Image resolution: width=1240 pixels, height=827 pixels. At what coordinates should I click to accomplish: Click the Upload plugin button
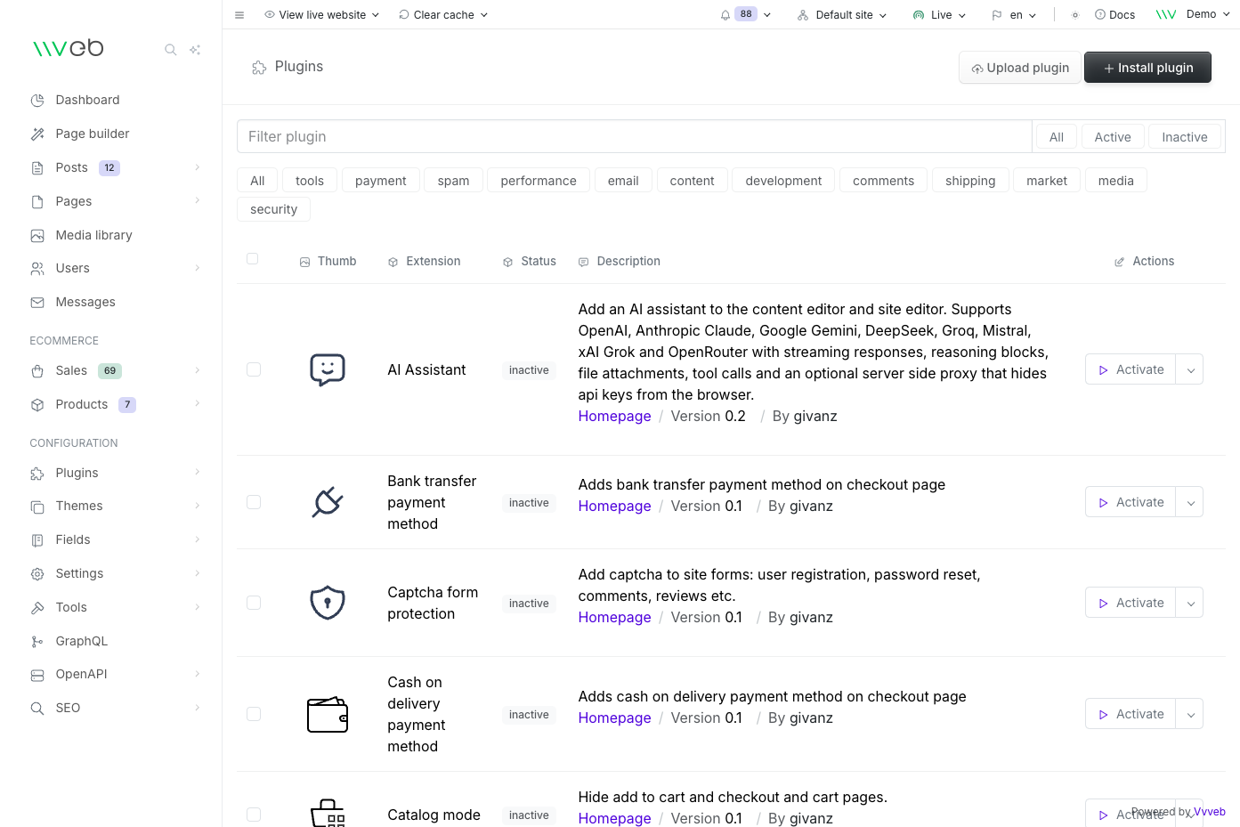pyautogui.click(x=1020, y=68)
